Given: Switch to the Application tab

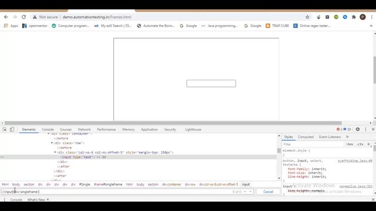Looking at the screenshot, I should 149,130.
